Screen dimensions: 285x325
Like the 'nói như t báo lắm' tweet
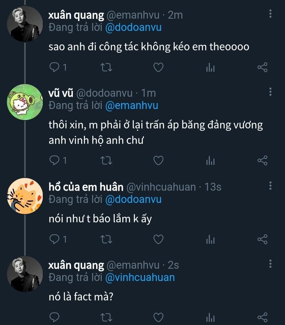coord(158,239)
